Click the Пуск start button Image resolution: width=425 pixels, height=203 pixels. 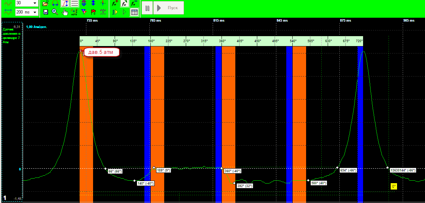tap(169, 8)
